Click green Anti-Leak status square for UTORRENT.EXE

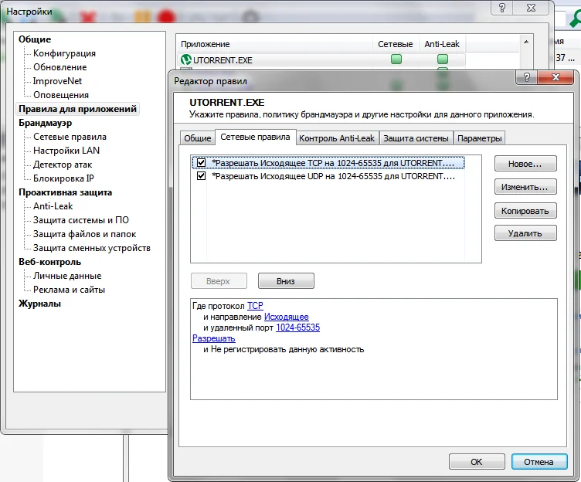pyautogui.click(x=443, y=59)
